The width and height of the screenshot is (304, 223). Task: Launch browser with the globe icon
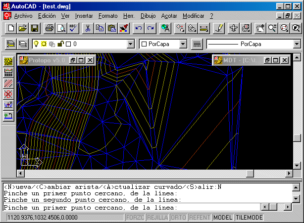pos(165,28)
